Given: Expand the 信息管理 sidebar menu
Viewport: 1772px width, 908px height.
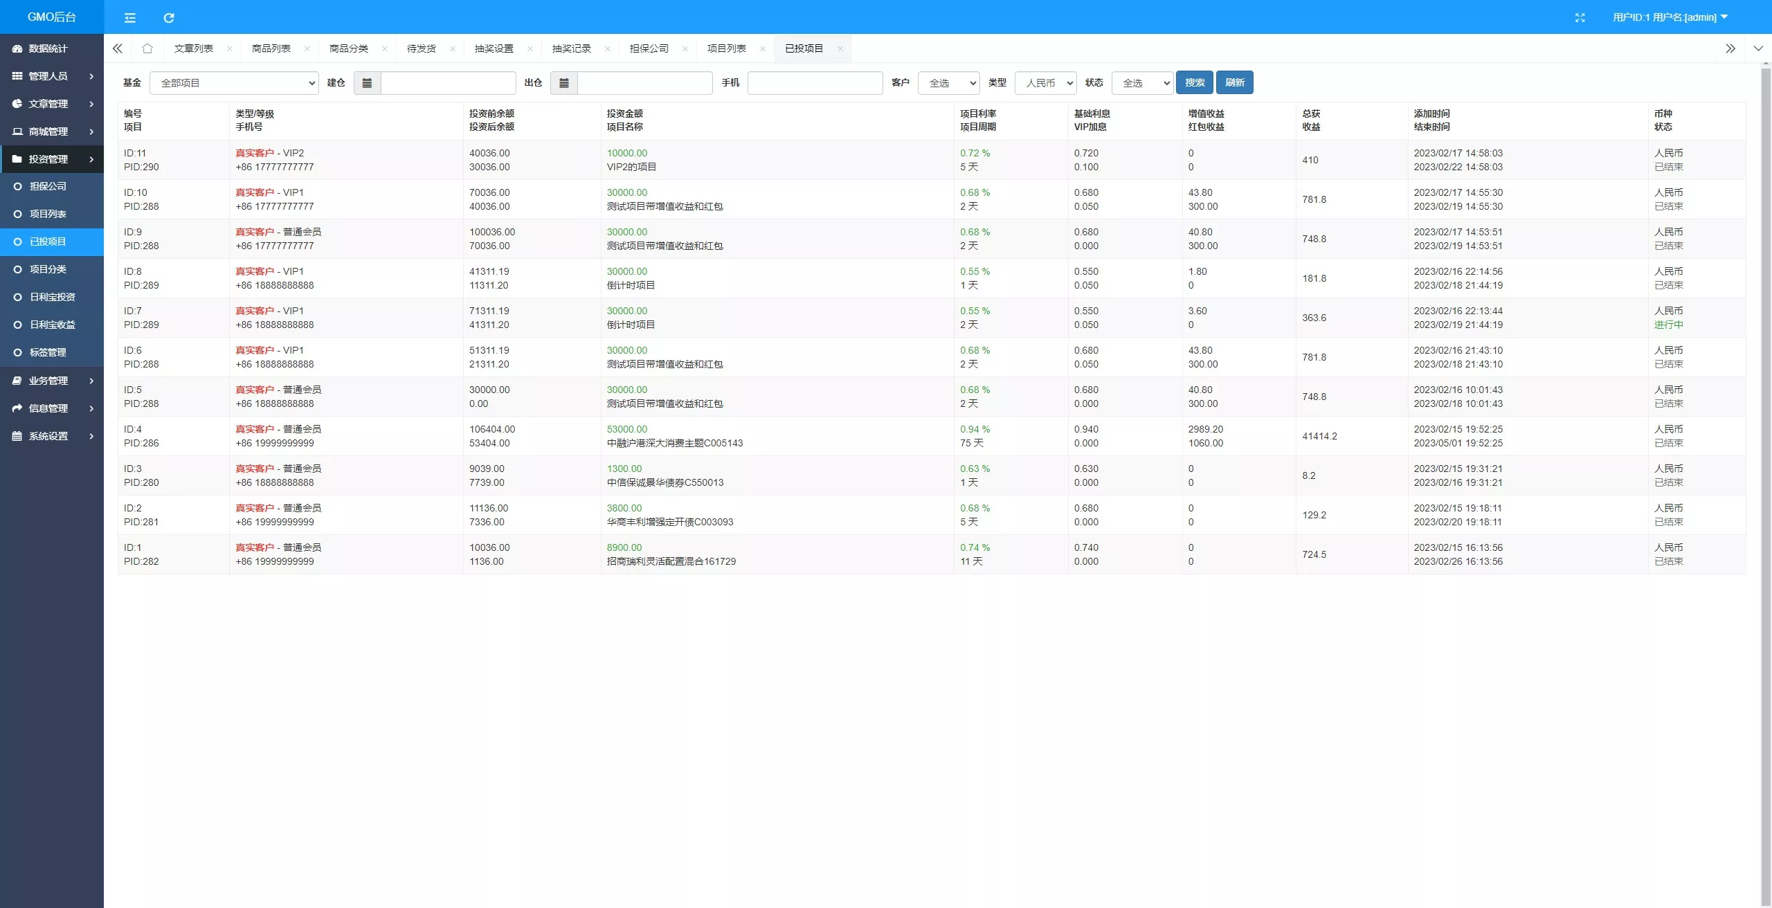Looking at the screenshot, I should coord(52,408).
